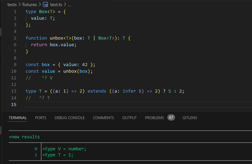Open the GITLENS panel tab
The width and height of the screenshot is (252, 164).
coord(190,118)
